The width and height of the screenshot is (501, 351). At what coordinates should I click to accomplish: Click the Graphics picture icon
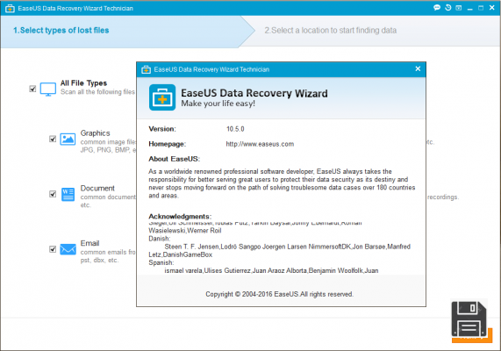pyautogui.click(x=68, y=139)
